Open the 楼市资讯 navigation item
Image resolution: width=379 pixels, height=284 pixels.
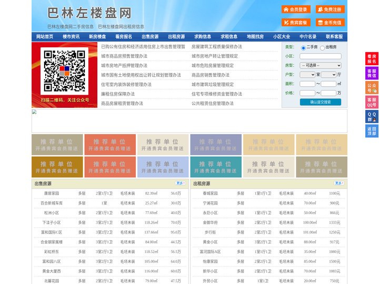pos(71,37)
